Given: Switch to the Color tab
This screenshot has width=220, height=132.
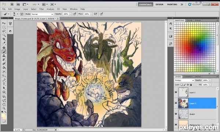Looking at the screenshot, I should 189,21.
